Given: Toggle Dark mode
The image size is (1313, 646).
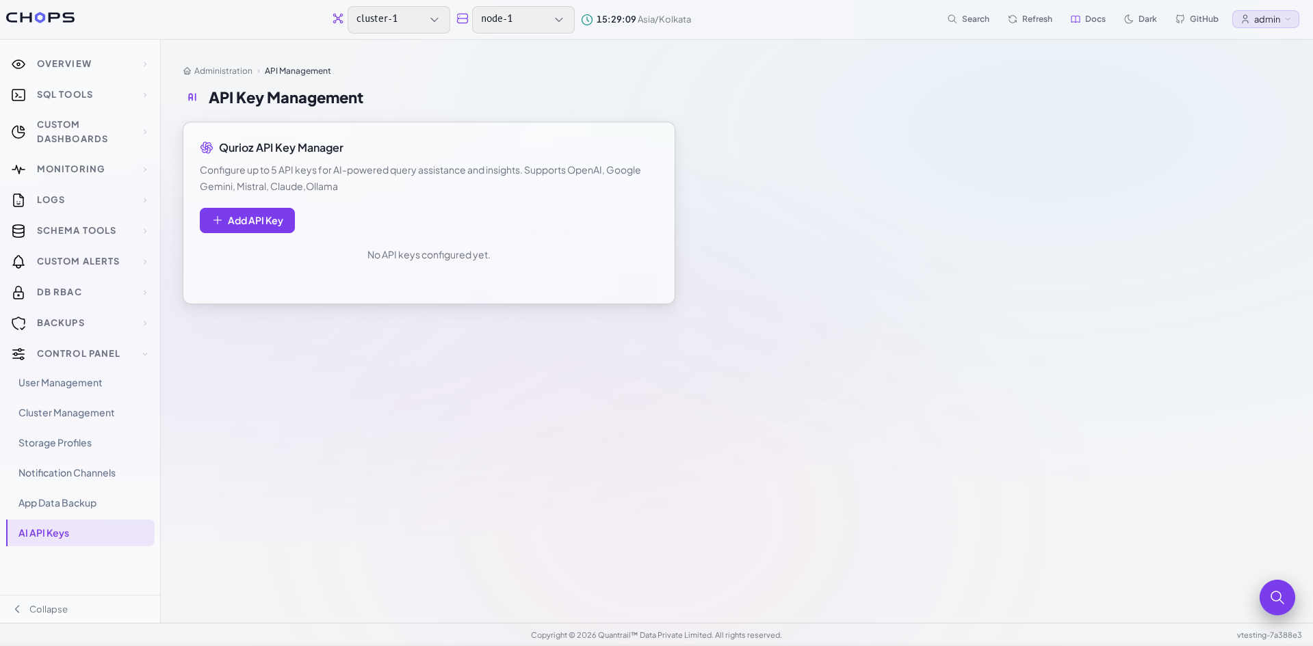Looking at the screenshot, I should (x=1141, y=19).
